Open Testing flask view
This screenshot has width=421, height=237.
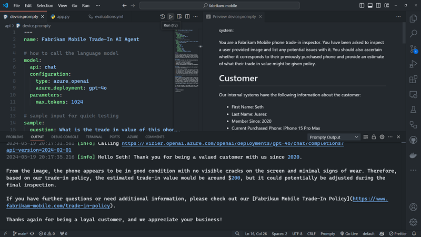point(413,110)
